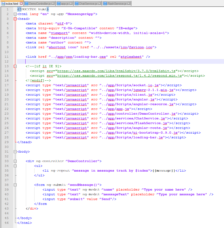Switch to the DemoController.js tab
The image size is (224, 228).
pos(40,3)
